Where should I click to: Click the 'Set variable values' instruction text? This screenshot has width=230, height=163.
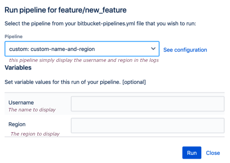click(63, 81)
